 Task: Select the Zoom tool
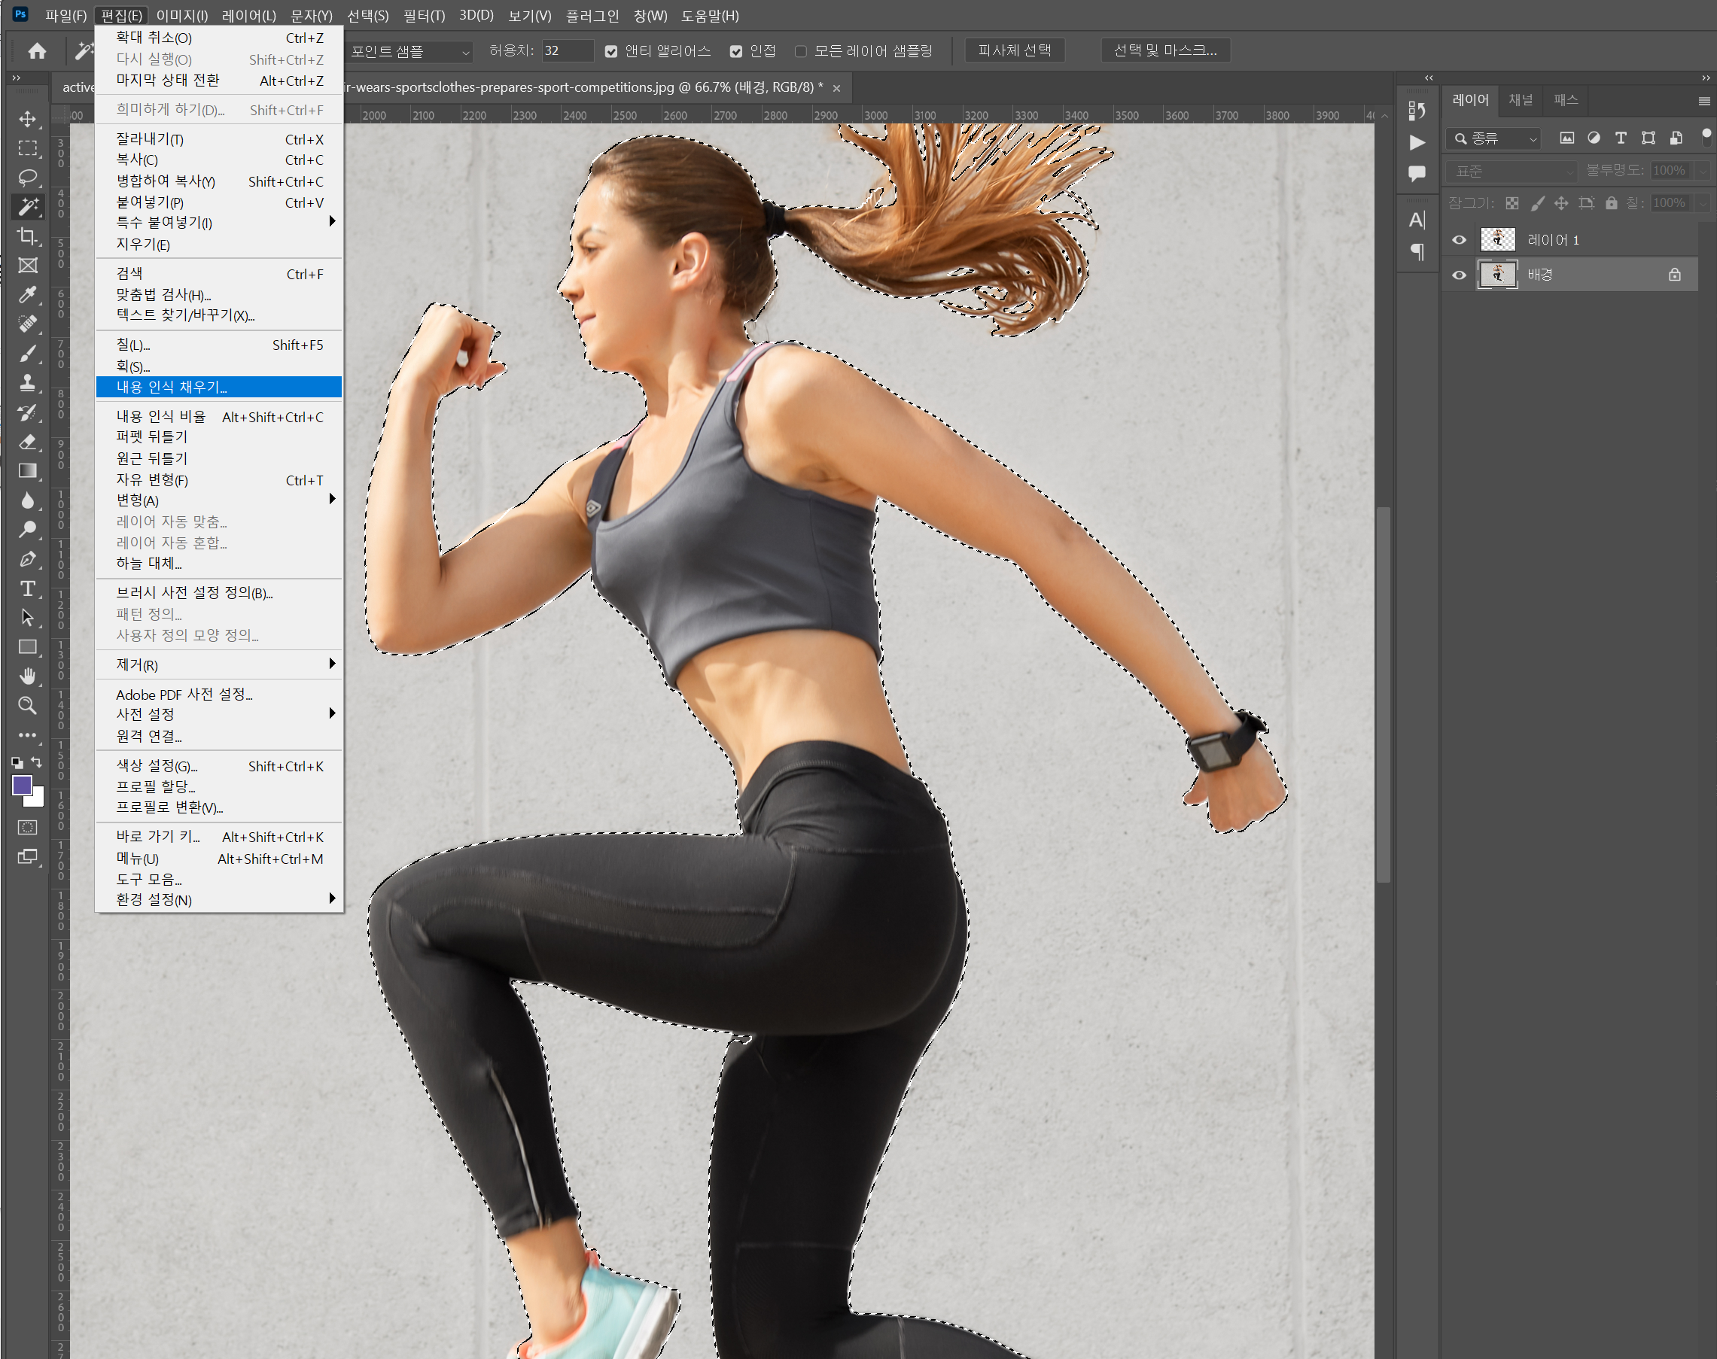28,706
